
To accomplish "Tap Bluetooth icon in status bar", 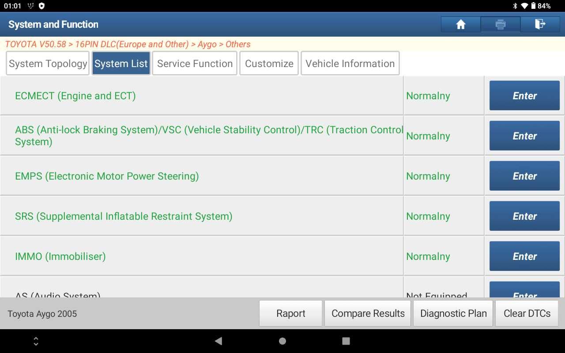I will point(515,6).
